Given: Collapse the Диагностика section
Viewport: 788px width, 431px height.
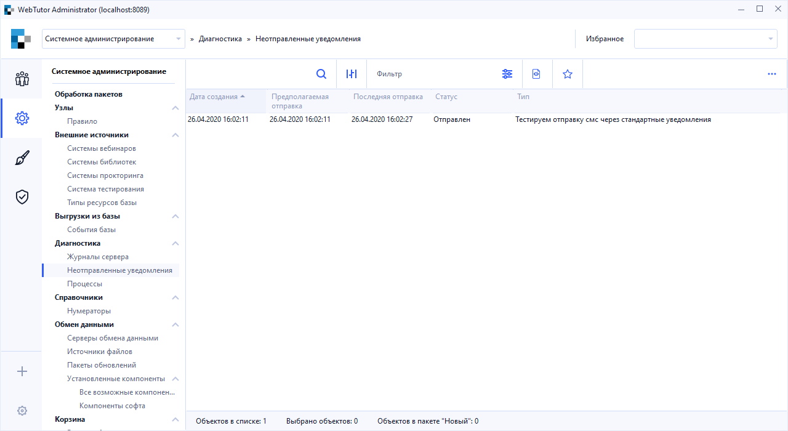Looking at the screenshot, I should [175, 243].
